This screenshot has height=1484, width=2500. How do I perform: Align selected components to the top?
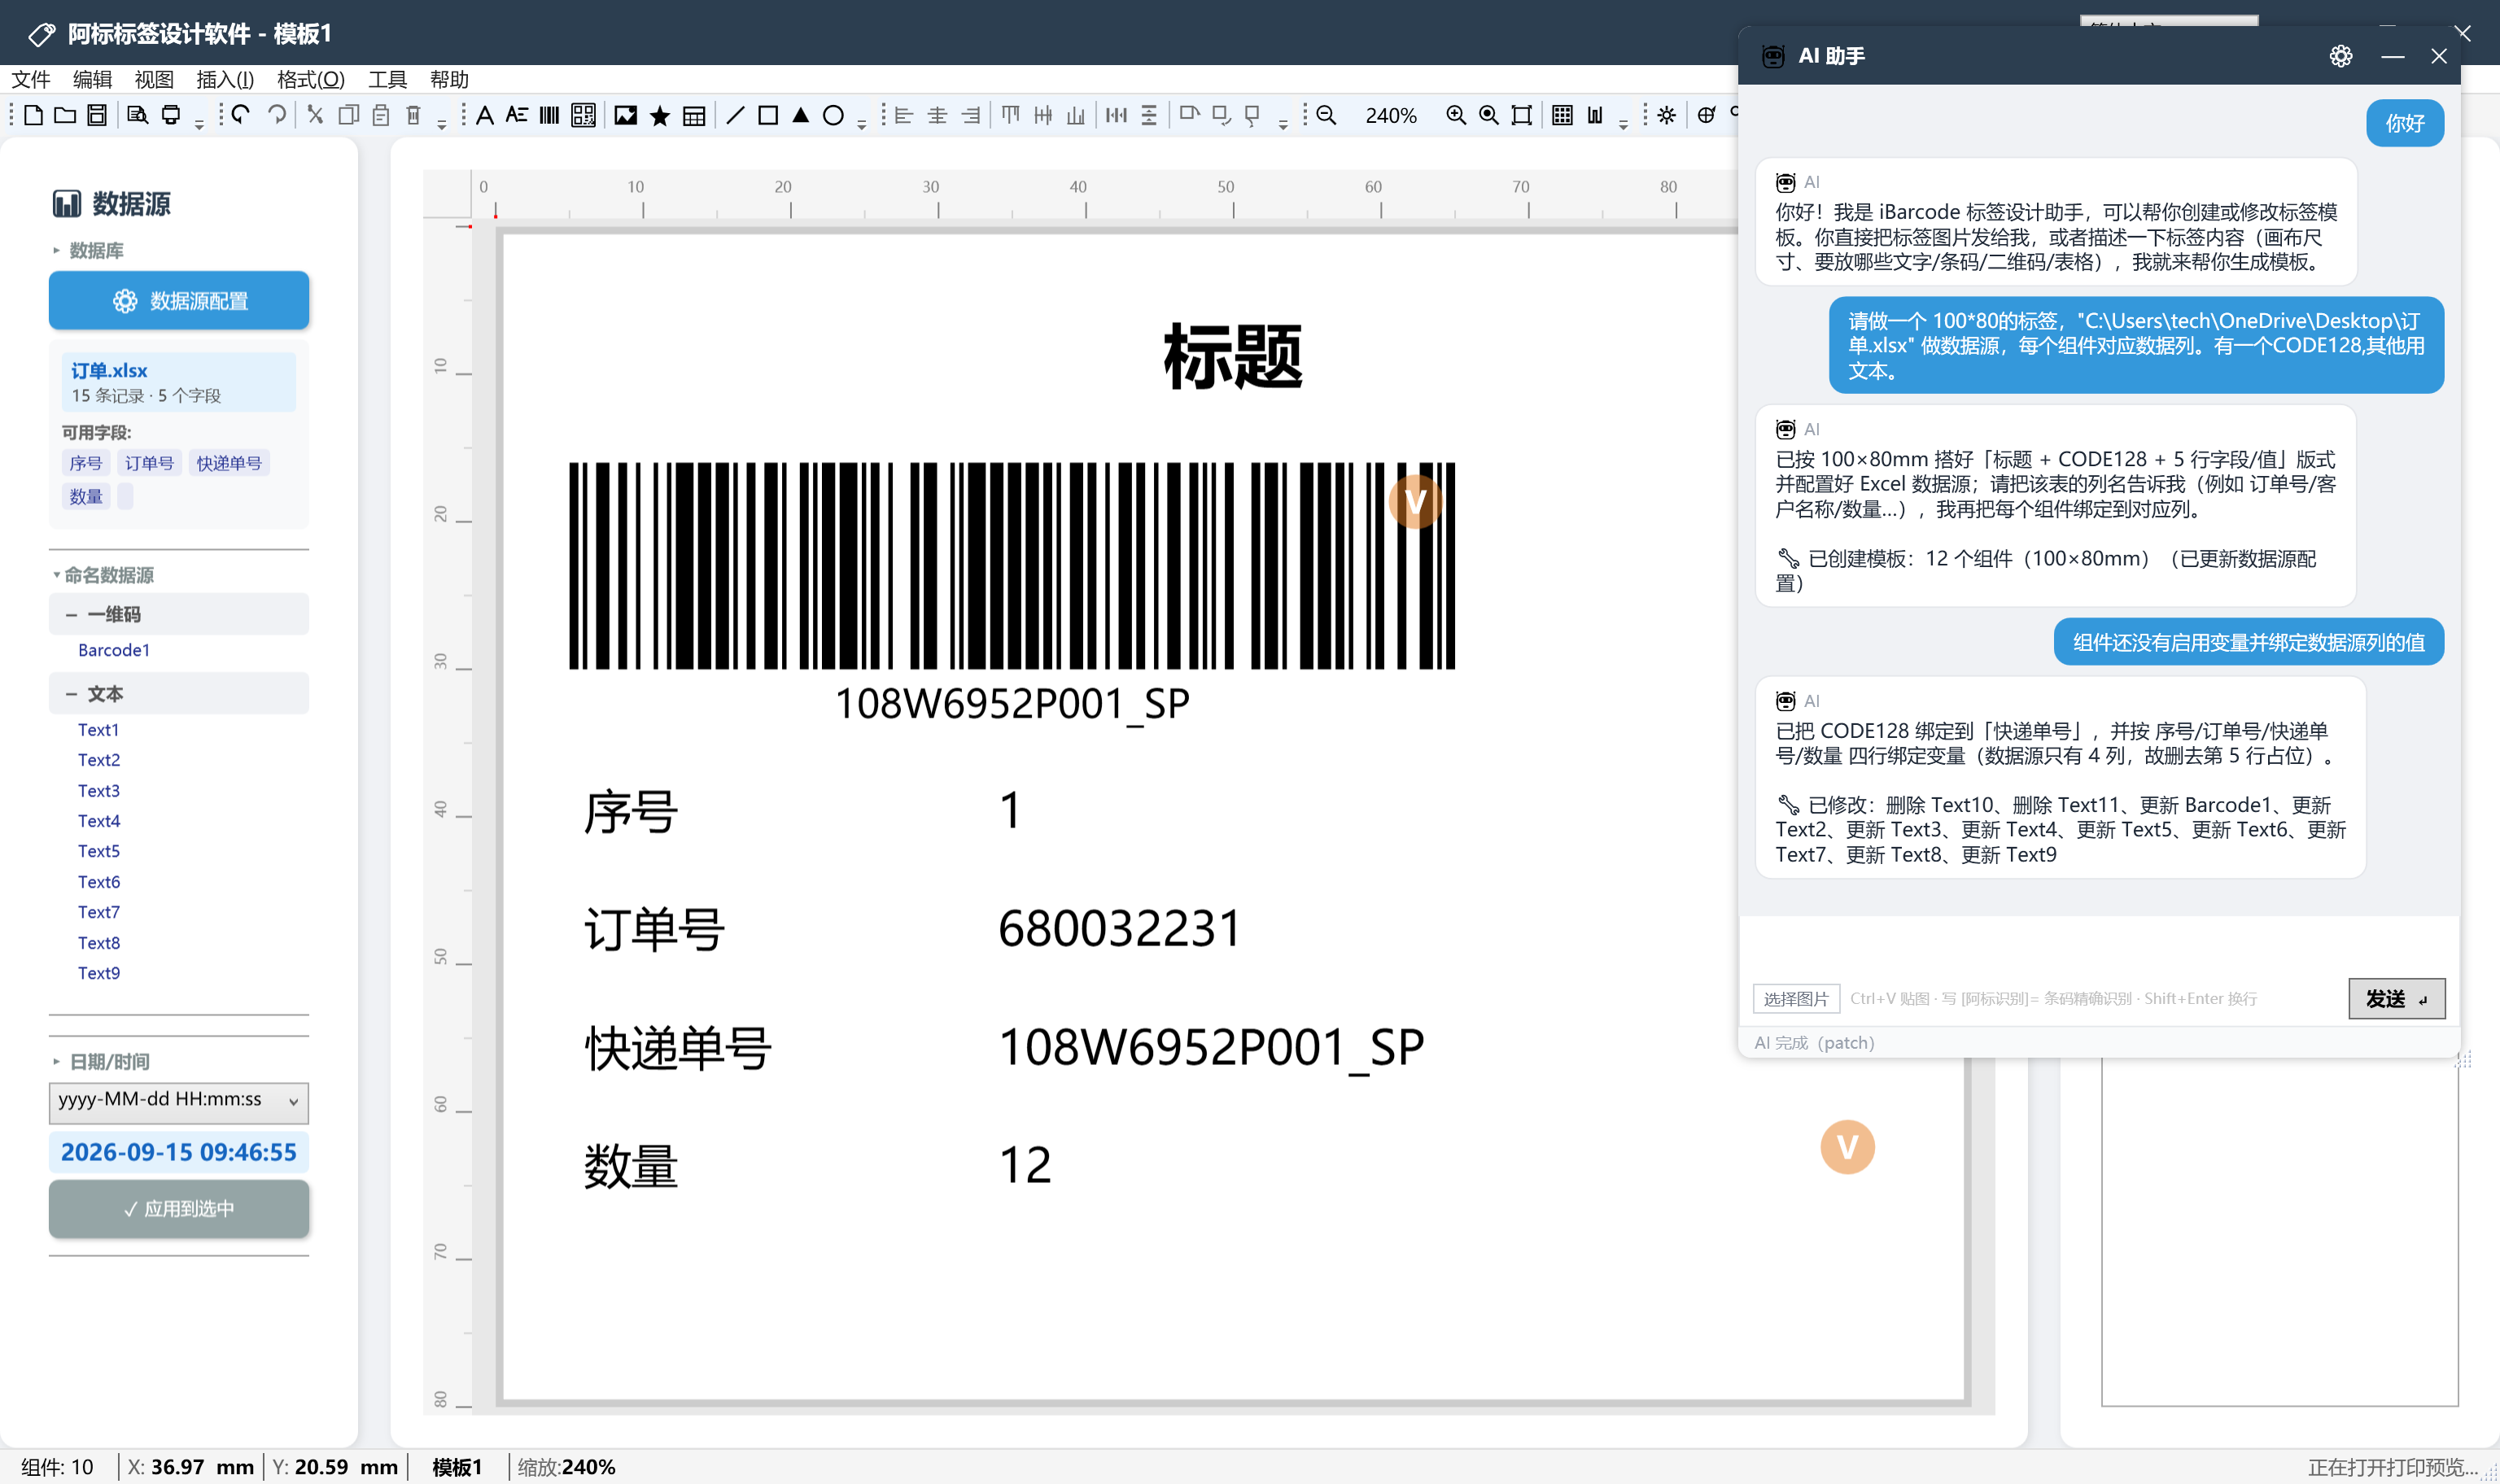[x=1011, y=115]
